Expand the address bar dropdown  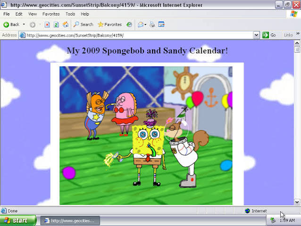[256, 35]
